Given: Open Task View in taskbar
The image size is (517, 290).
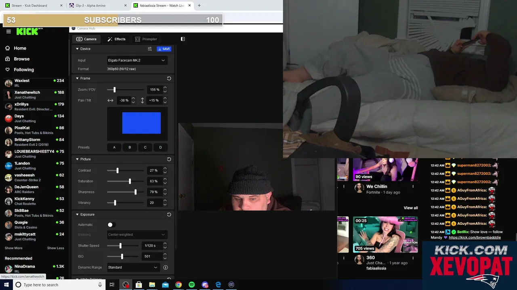Looking at the screenshot, I should (x=112, y=285).
